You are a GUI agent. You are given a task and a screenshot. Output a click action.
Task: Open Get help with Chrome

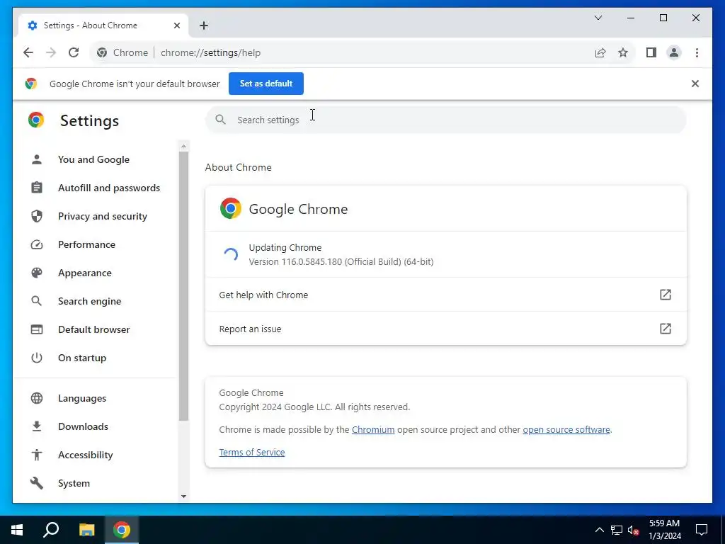click(x=446, y=295)
